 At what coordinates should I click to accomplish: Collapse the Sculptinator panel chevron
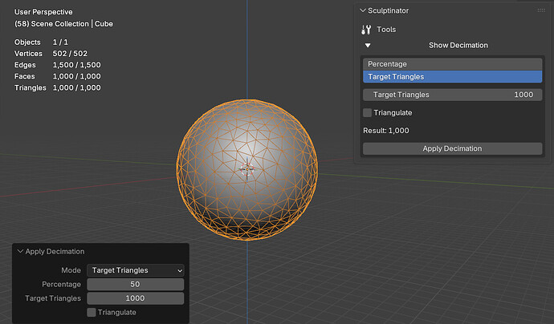tap(362, 10)
